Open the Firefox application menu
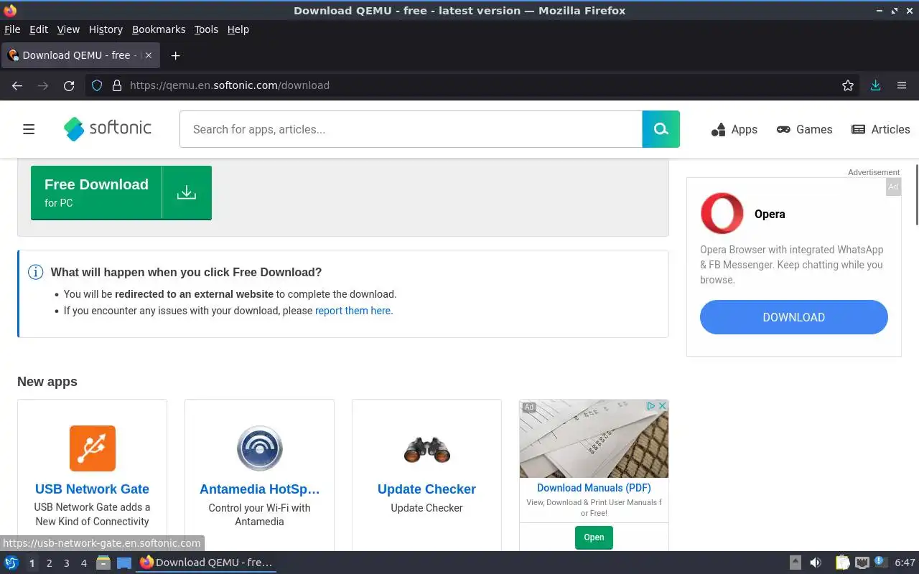Screen dimensions: 919x574 tap(902, 85)
